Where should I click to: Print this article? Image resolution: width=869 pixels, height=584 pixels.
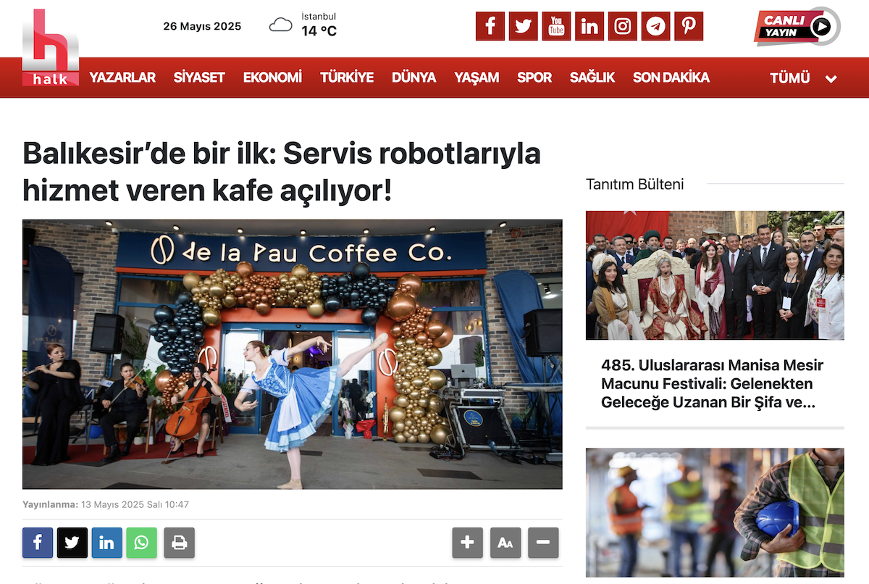pyautogui.click(x=180, y=543)
